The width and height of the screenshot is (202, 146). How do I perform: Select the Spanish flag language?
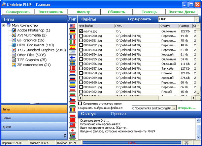[x=72, y=47]
